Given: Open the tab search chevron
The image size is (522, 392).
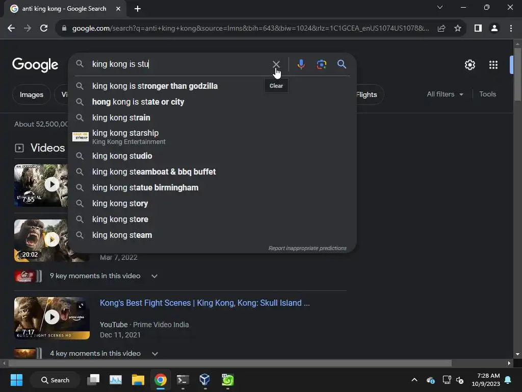Looking at the screenshot, I should coord(440,7).
